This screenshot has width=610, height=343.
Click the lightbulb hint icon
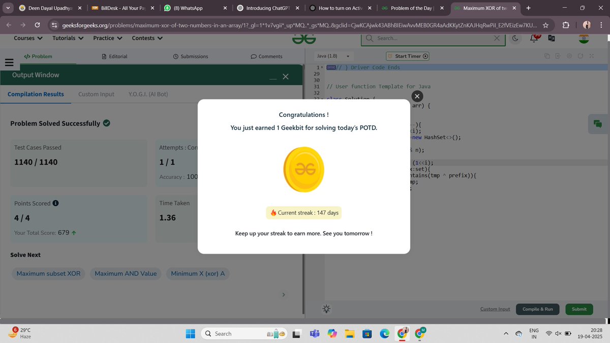coord(326,309)
